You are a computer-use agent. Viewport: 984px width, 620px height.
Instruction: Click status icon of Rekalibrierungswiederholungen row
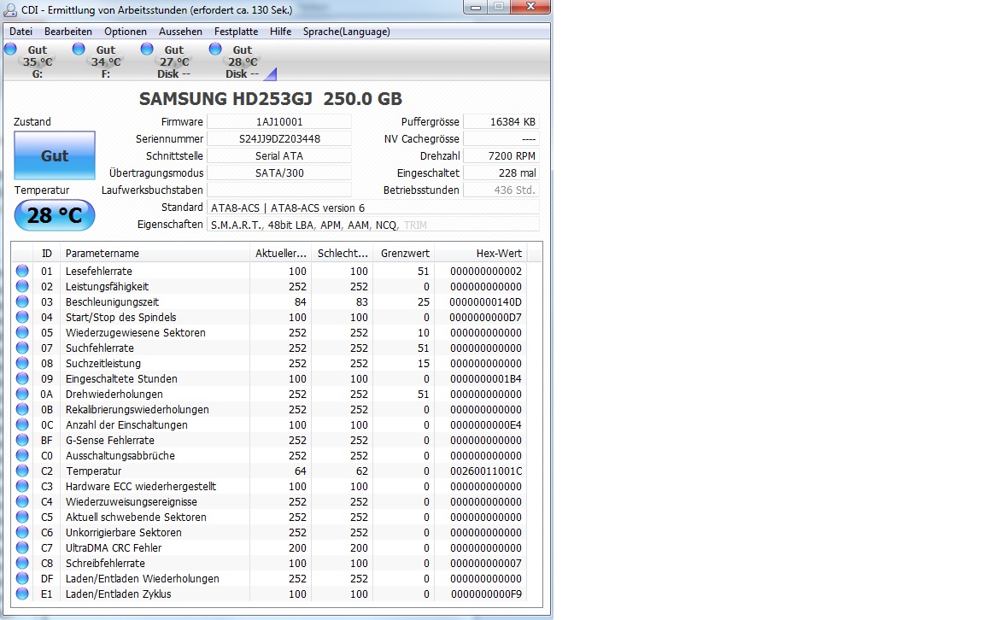22,409
